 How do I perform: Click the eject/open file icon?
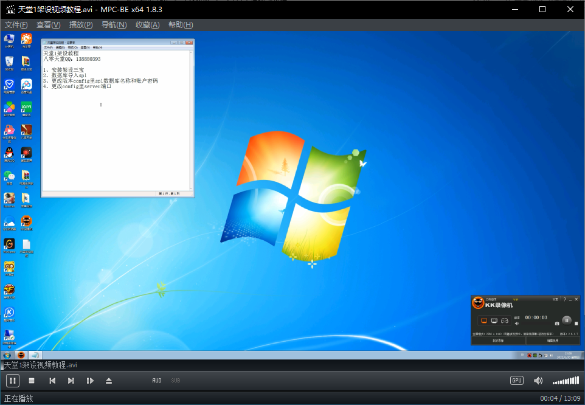point(109,381)
